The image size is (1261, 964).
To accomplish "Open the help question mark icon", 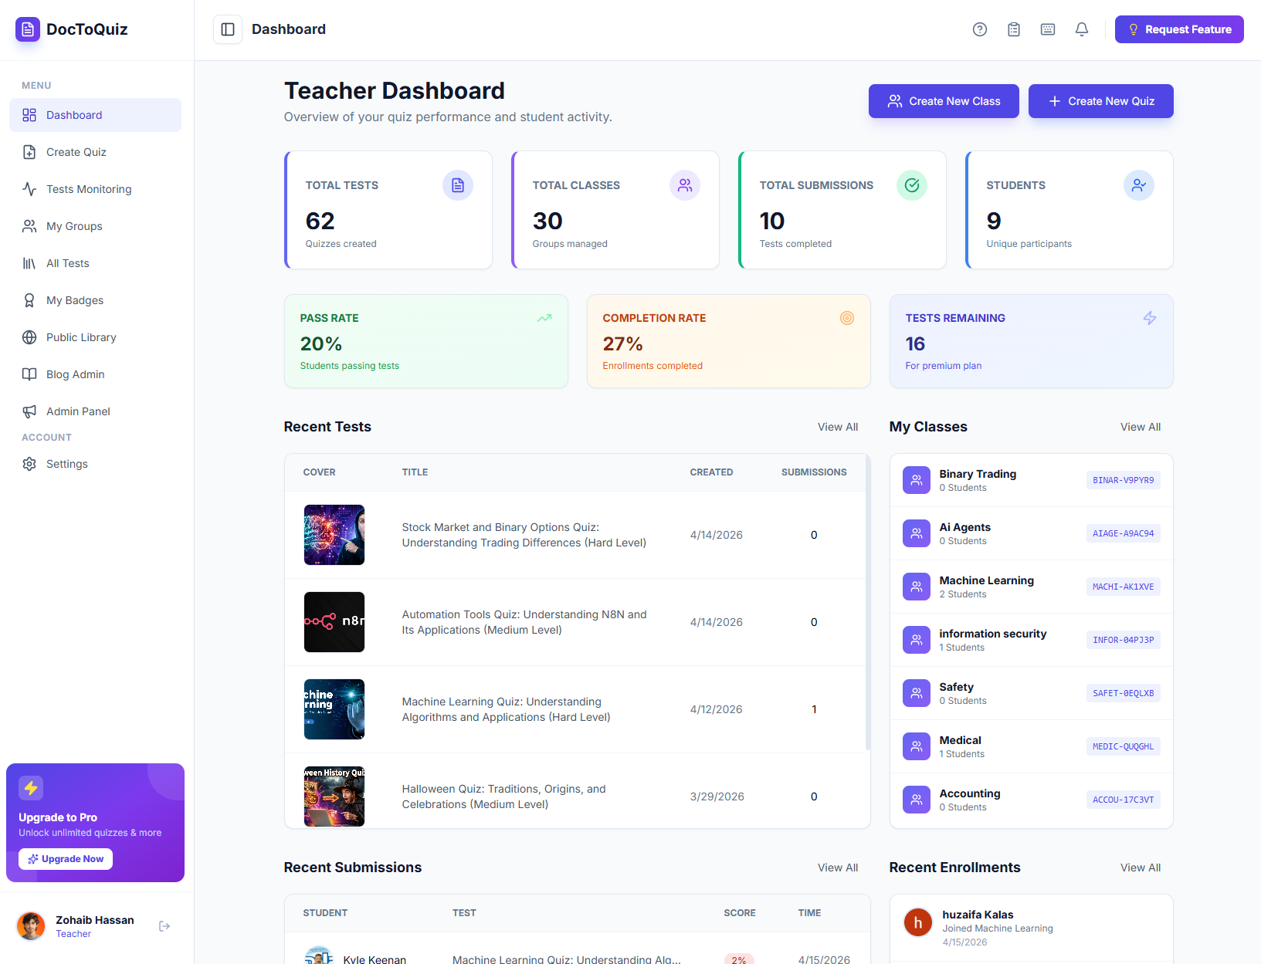I will point(980,29).
